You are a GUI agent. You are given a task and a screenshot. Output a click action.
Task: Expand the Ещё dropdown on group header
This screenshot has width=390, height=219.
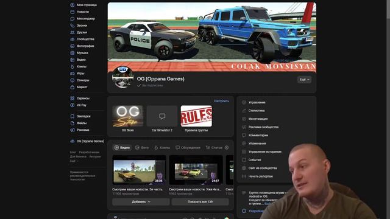coord(305,80)
